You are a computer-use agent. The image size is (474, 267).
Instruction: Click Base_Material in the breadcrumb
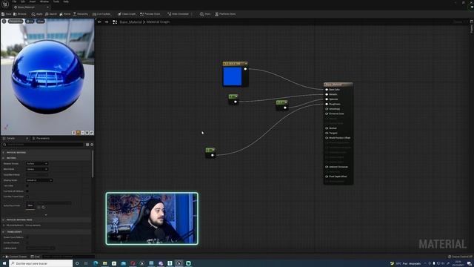pos(130,22)
